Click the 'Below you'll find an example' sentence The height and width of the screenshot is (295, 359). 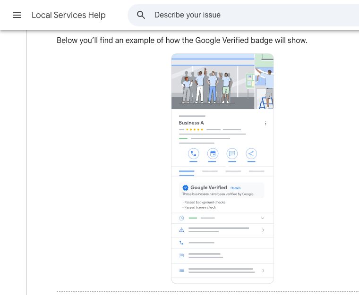click(182, 40)
